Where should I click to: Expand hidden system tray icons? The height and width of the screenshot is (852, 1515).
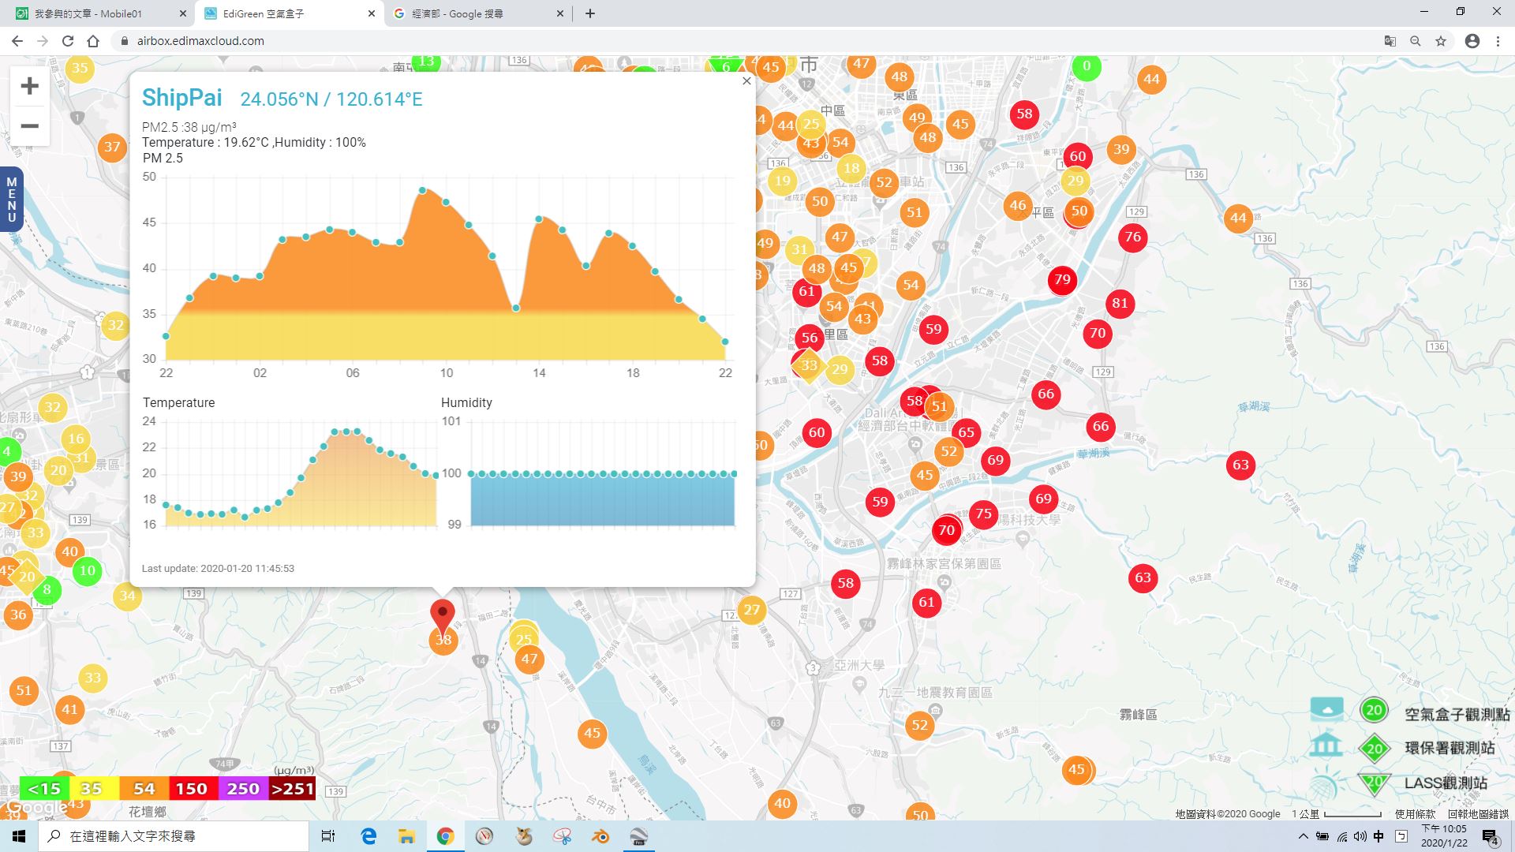tap(1303, 836)
